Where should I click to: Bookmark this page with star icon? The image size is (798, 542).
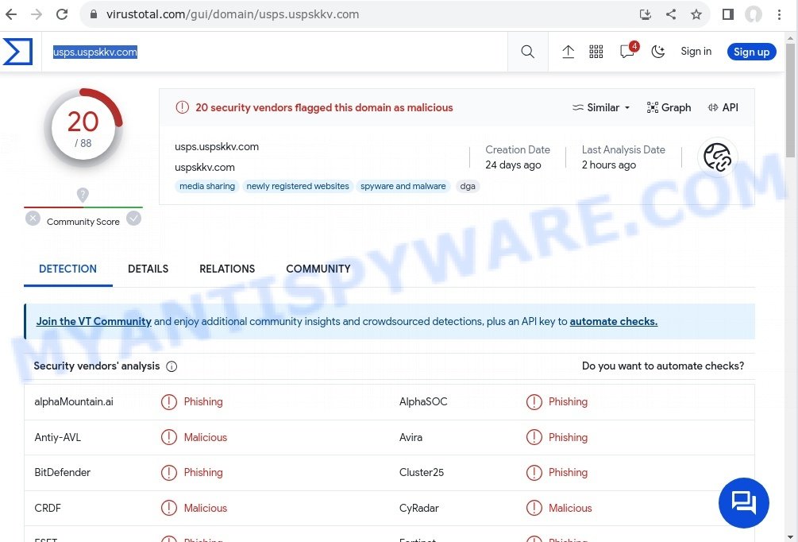click(x=696, y=14)
